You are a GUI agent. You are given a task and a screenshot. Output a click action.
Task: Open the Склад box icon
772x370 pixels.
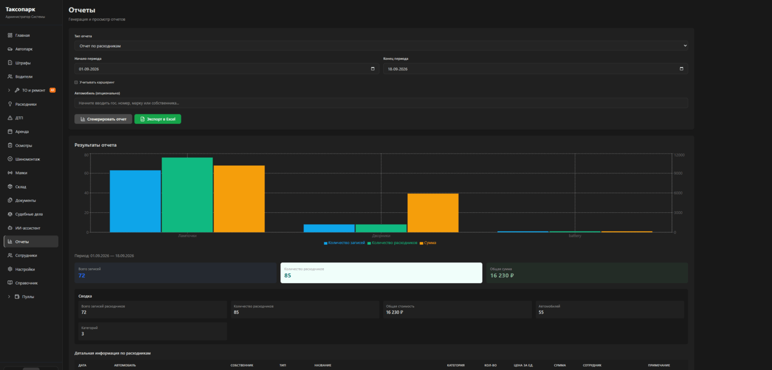pyautogui.click(x=10, y=186)
